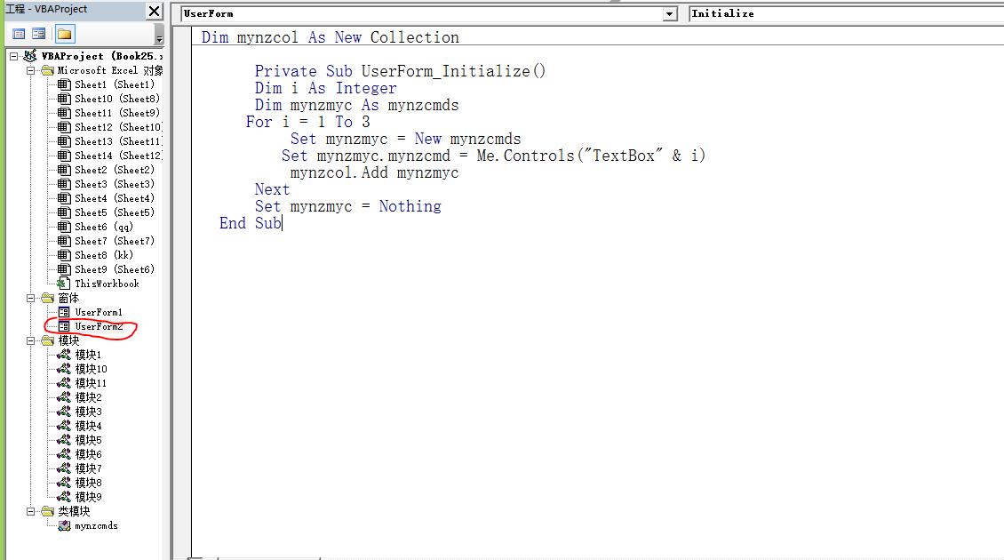The image size is (1004, 560).
Task: Collapse the 模块 modules folder
Action: tap(30, 340)
